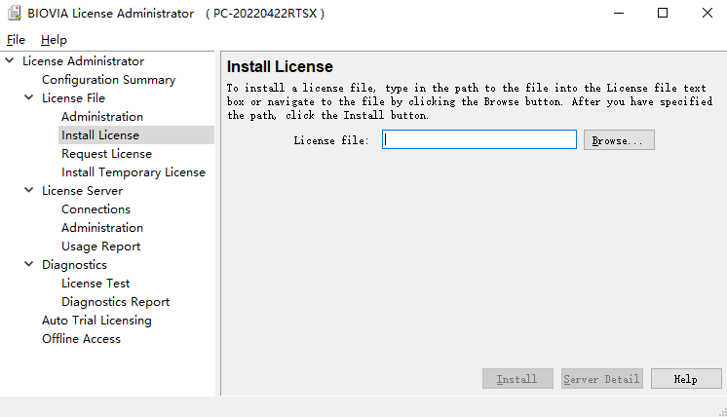Click the BIOVIA License Administrator title bar icon
The height and width of the screenshot is (417, 727).
click(16, 14)
